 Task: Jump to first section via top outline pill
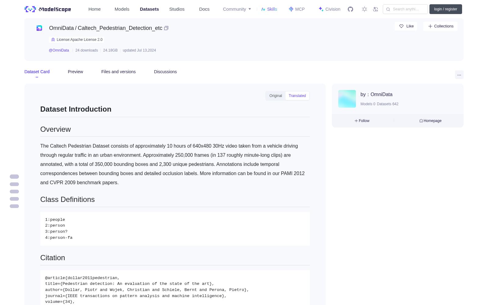point(14,177)
